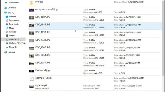The image size is (165, 92).
Task: Select the DSC_1687.JPG thumbnail
Action: coord(31,18)
